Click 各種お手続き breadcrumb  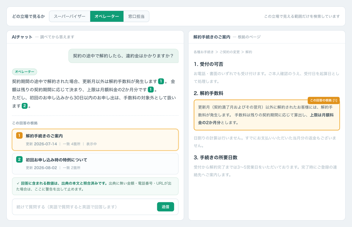pyautogui.click(x=204, y=52)
